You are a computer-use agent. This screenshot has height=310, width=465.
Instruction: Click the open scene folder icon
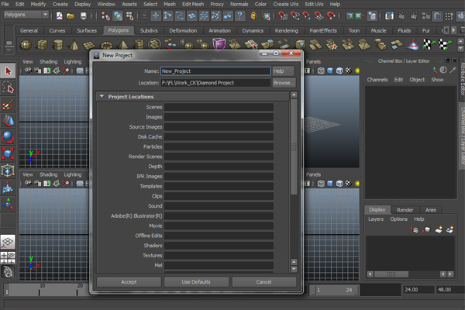(71, 15)
